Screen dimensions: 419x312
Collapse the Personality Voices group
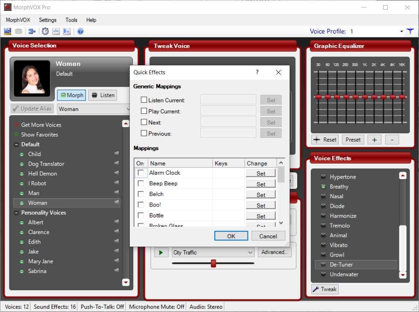point(16,213)
